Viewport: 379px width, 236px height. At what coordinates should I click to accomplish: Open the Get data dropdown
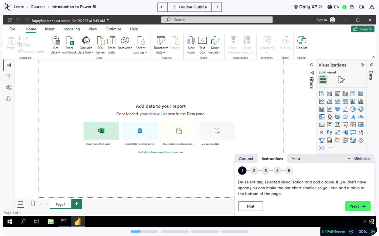56,52
